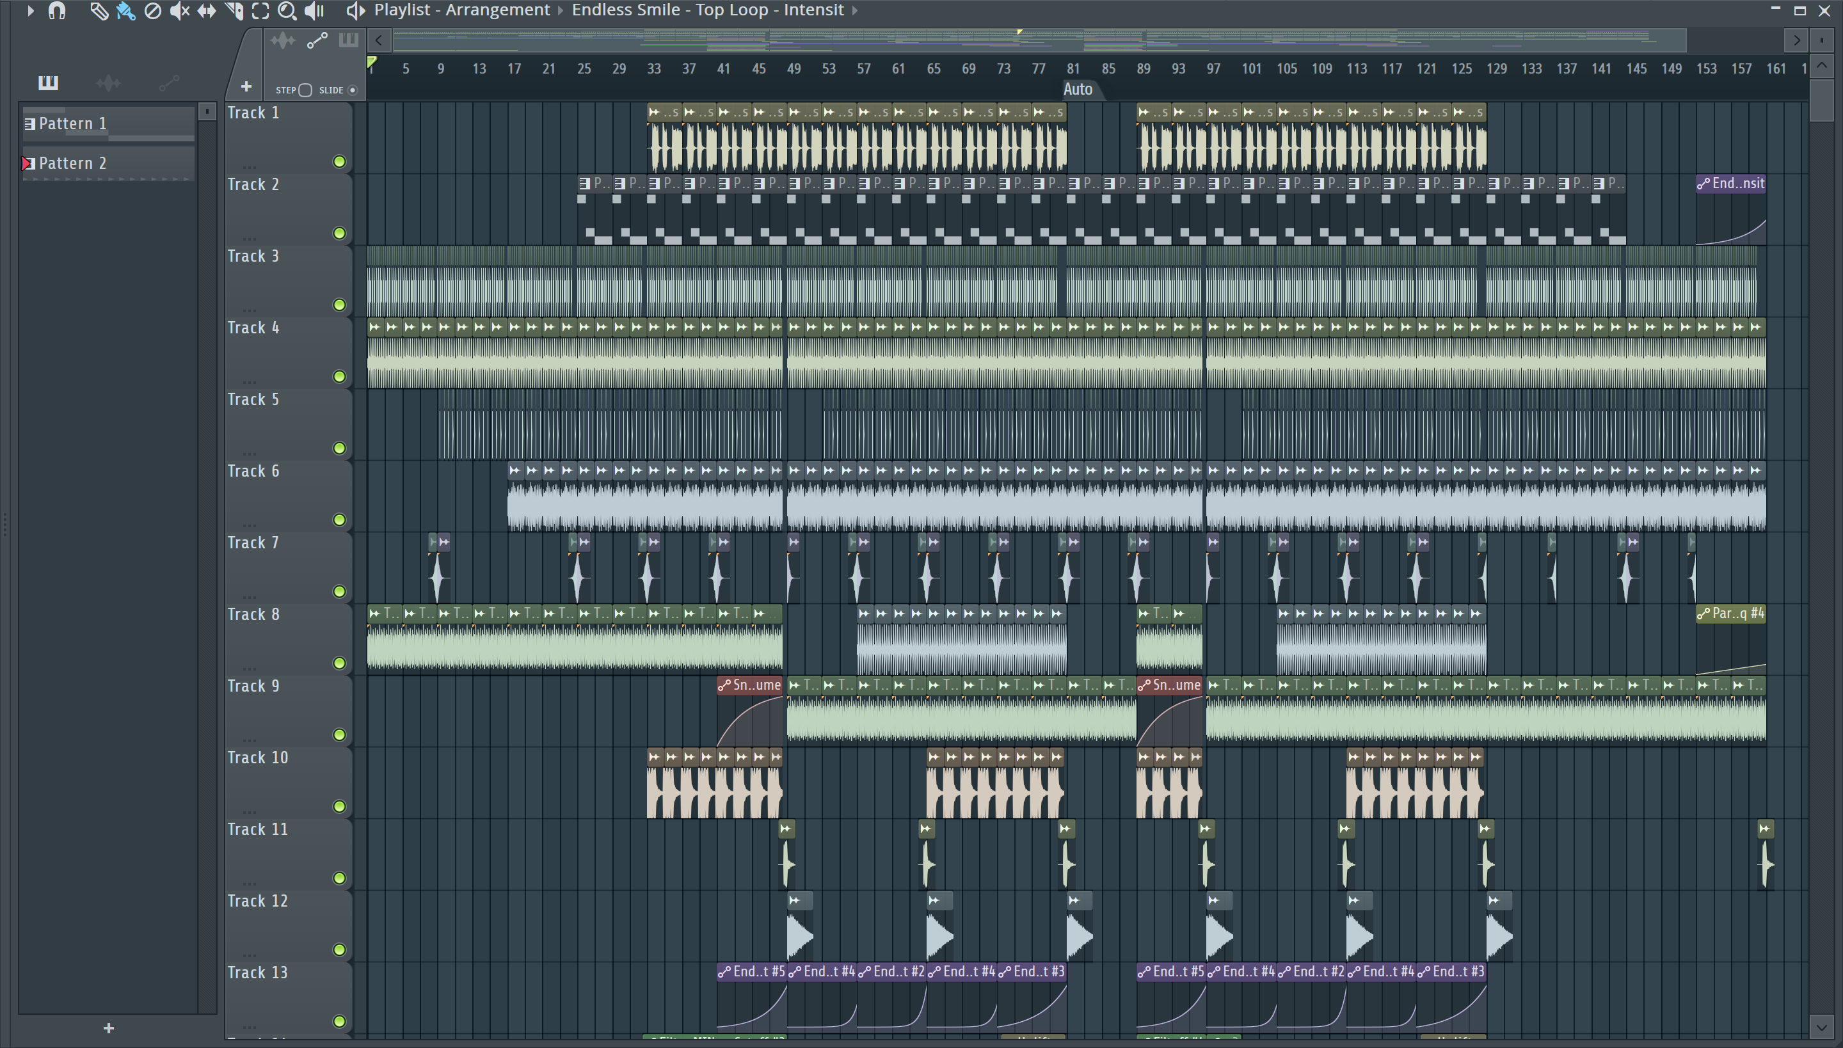Expand Track 8 options dots
Screen dimensions: 1843x1048
tap(249, 668)
